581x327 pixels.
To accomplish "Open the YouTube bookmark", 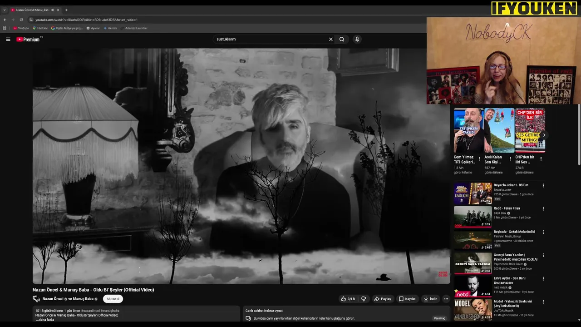I will point(21,28).
